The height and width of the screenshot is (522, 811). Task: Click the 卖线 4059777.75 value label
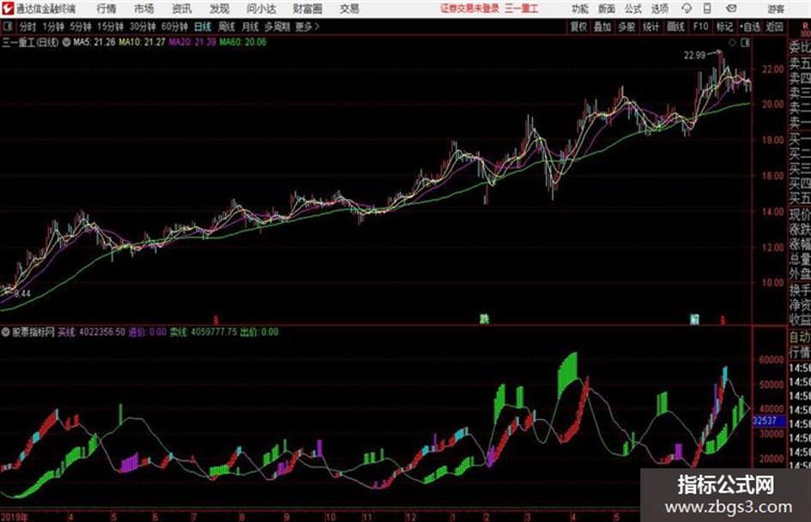[x=203, y=332]
